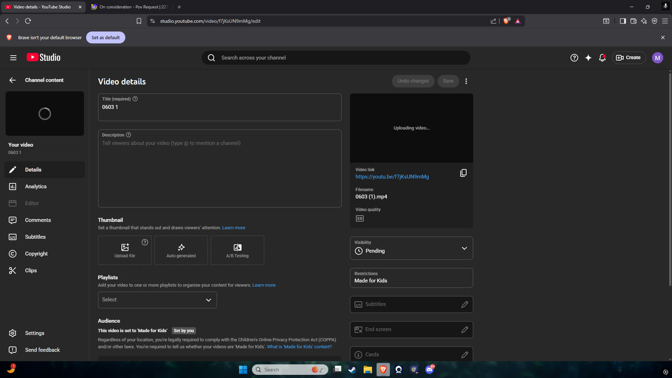The image size is (672, 378).
Task: Open Brave Rewards triangle icon
Action: pyautogui.click(x=518, y=21)
